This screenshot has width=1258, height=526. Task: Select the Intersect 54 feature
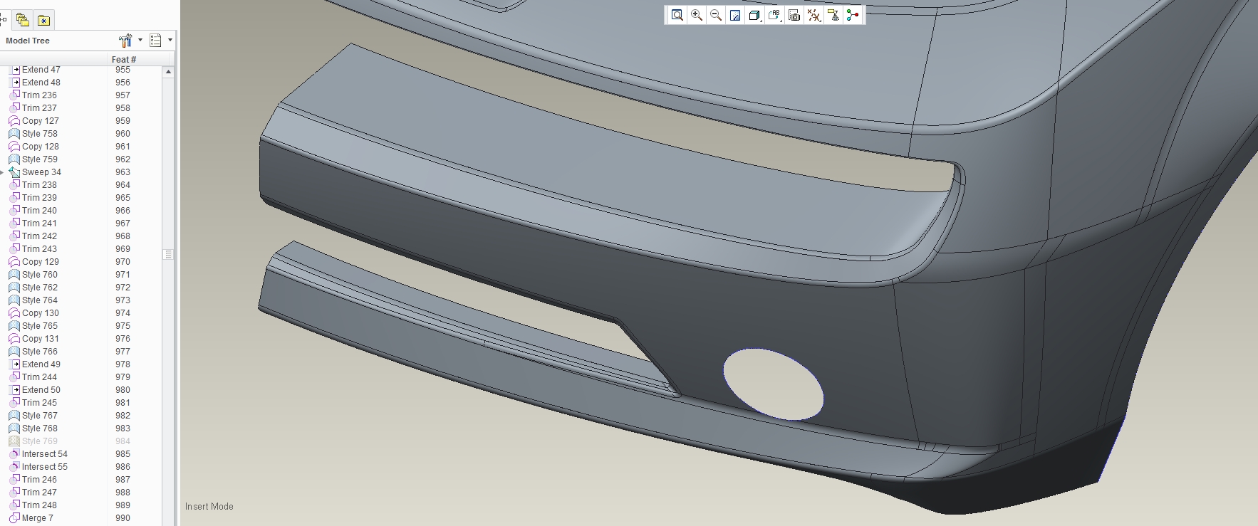coord(45,454)
